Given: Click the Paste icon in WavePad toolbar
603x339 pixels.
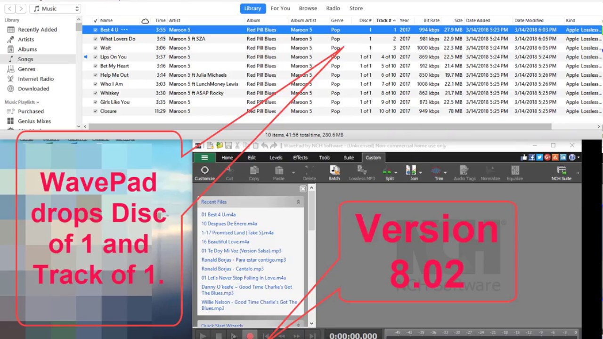Looking at the screenshot, I should coord(278,173).
